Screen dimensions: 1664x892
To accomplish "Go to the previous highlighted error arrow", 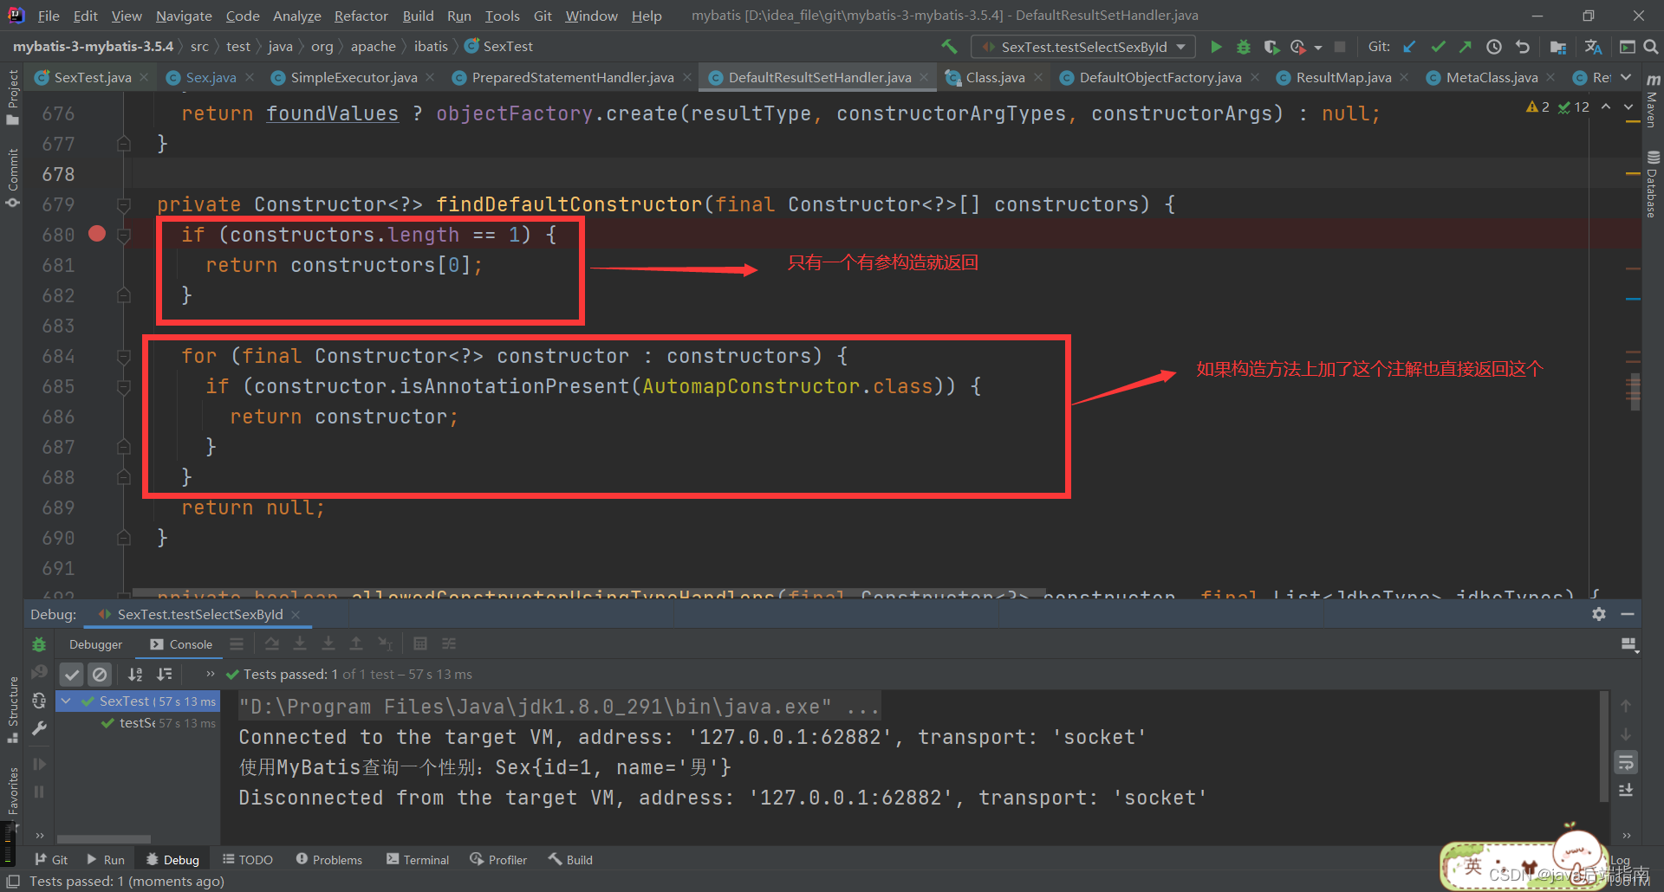I will (x=1606, y=107).
